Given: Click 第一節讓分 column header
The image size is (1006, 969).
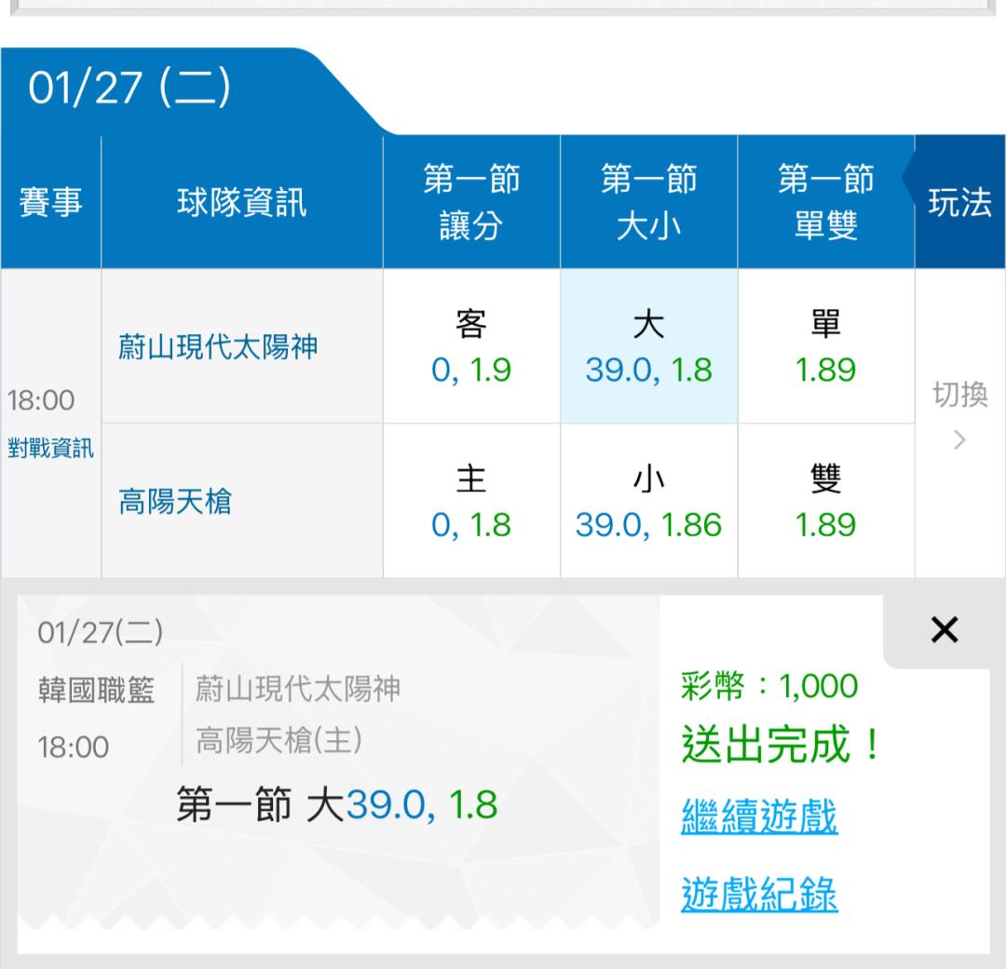Looking at the screenshot, I should click(470, 203).
